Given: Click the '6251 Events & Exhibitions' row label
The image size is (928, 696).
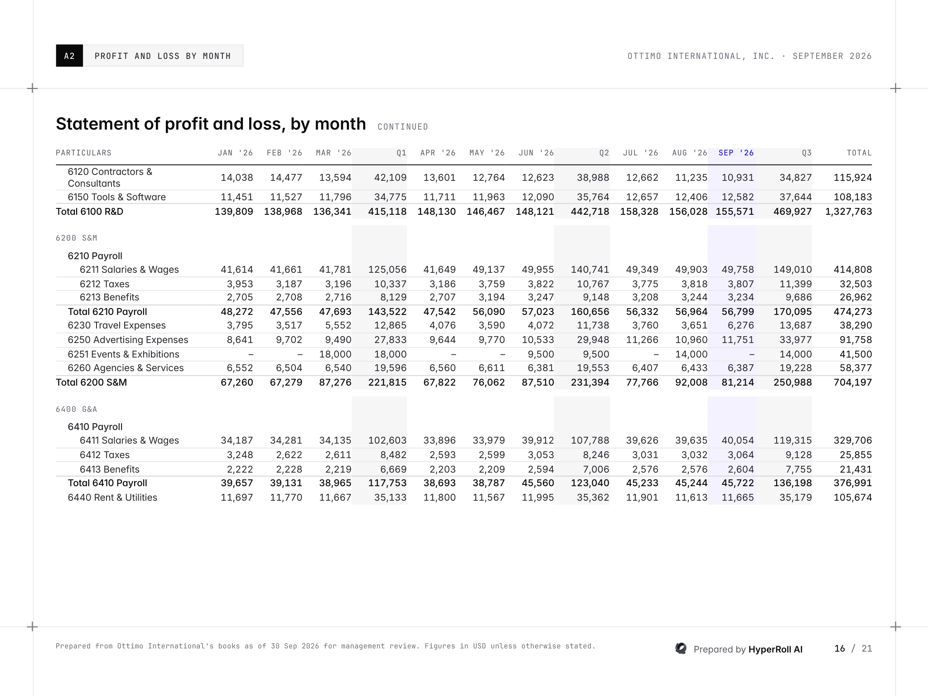Looking at the screenshot, I should [x=123, y=354].
